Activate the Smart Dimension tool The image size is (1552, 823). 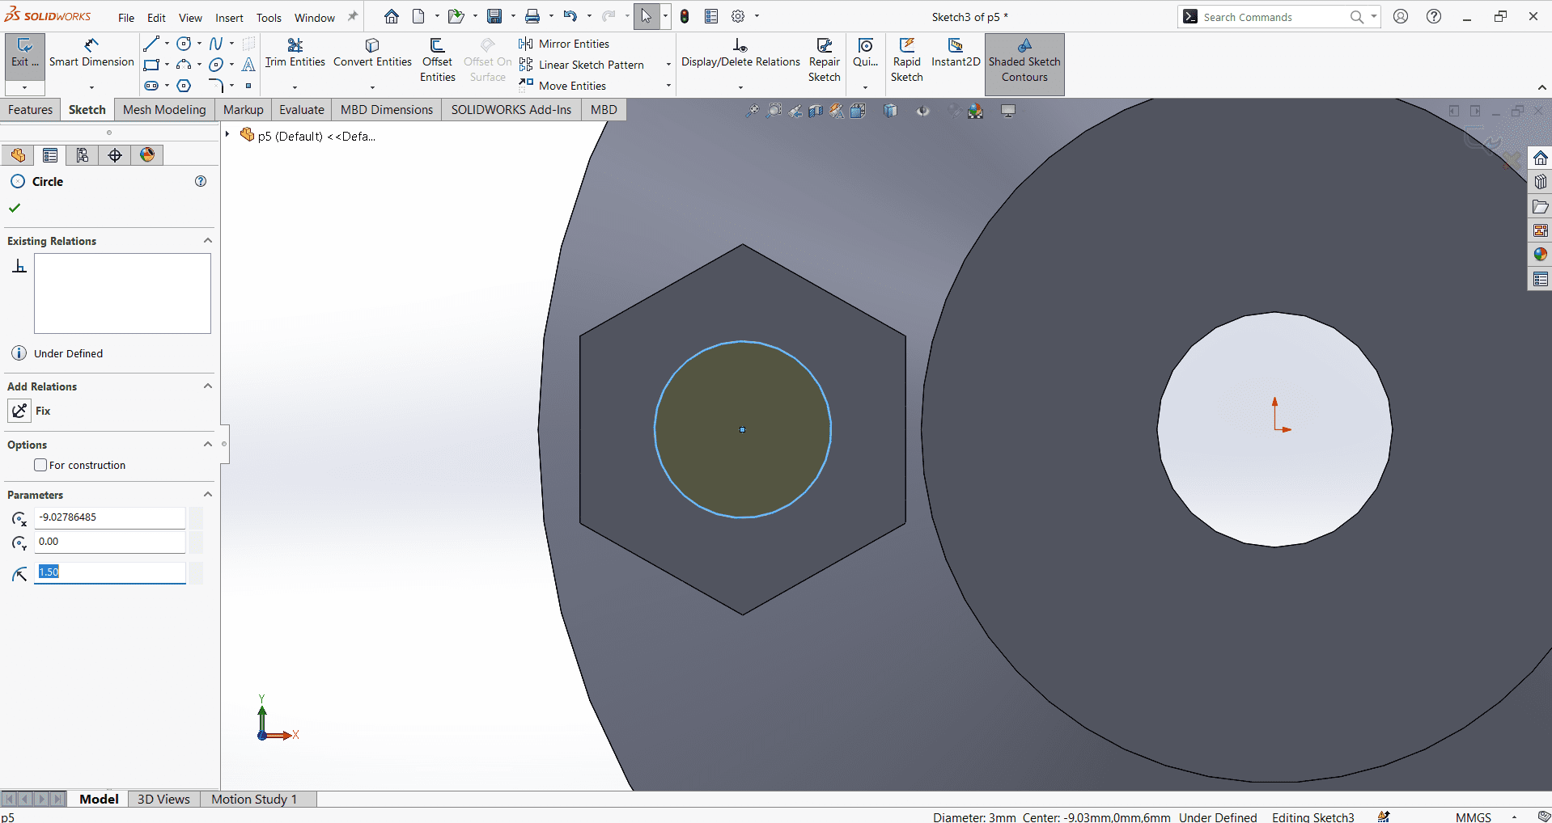(91, 53)
